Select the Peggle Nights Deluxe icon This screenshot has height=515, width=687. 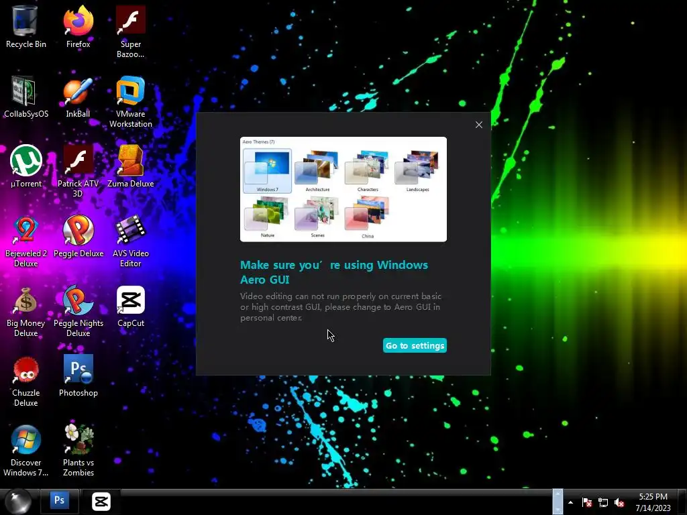click(78, 311)
